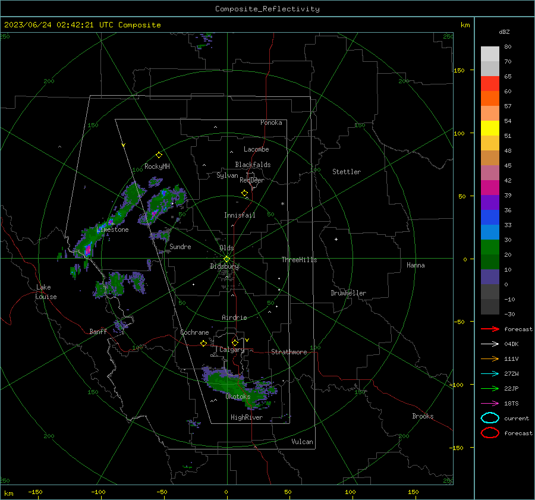Choose the green 22JP arrow legend entry
The width and height of the screenshot is (535, 500).
point(490,388)
